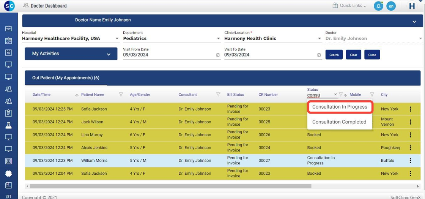Collapse the Doctor Name Emily Johnson bar
425x199 pixels.
click(x=414, y=22)
